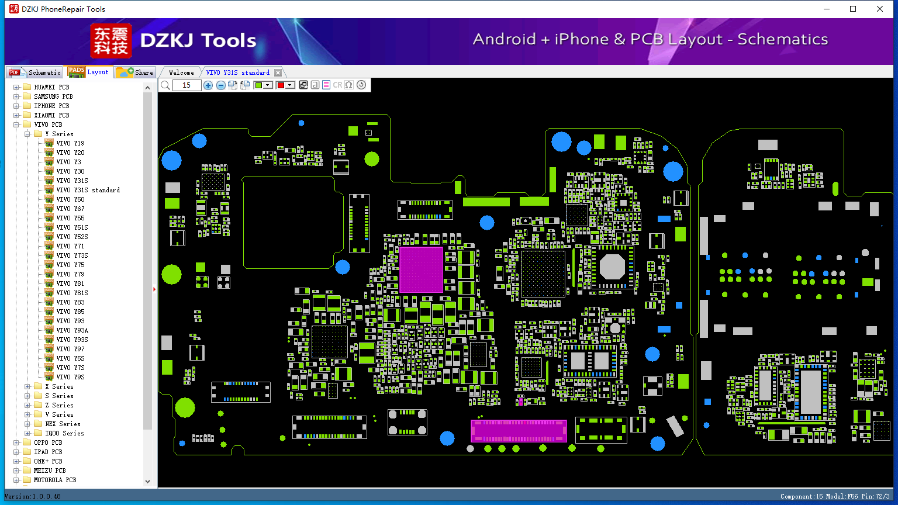The width and height of the screenshot is (898, 505).
Task: Click the VIVO Y97 board icon
Action: pos(49,349)
